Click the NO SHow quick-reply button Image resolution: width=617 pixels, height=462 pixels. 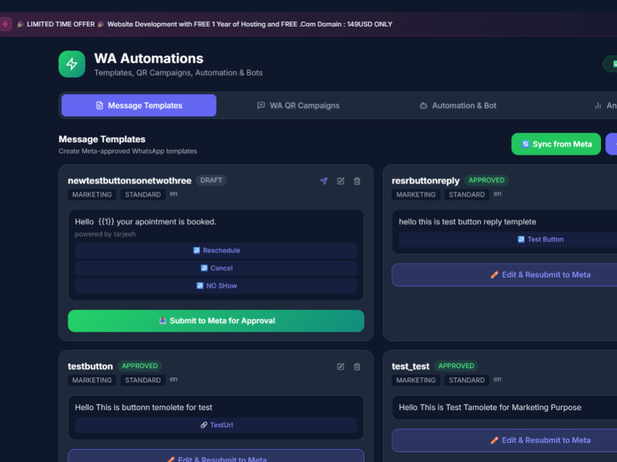click(x=216, y=286)
